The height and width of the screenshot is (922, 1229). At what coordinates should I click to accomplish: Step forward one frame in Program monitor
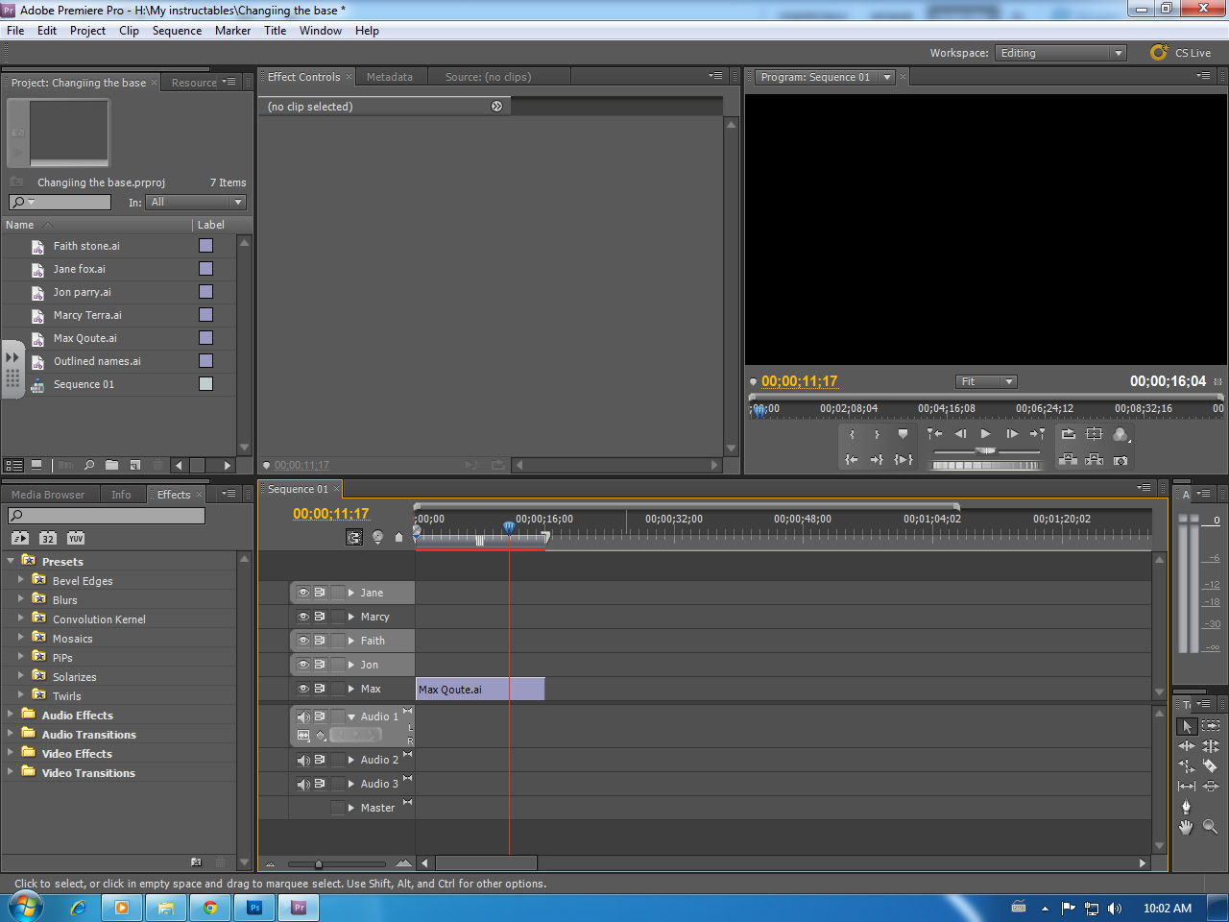click(x=1012, y=434)
